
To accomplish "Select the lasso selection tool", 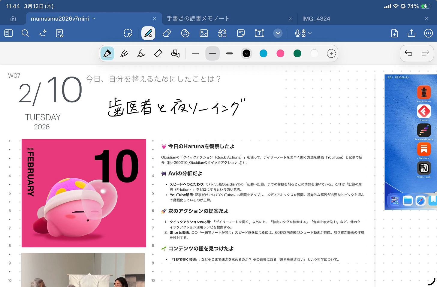I will pos(128,33).
